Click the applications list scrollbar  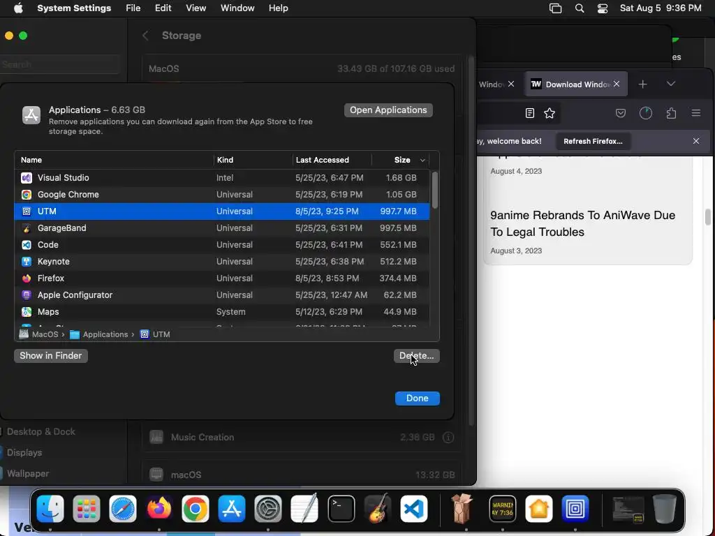[x=434, y=190]
